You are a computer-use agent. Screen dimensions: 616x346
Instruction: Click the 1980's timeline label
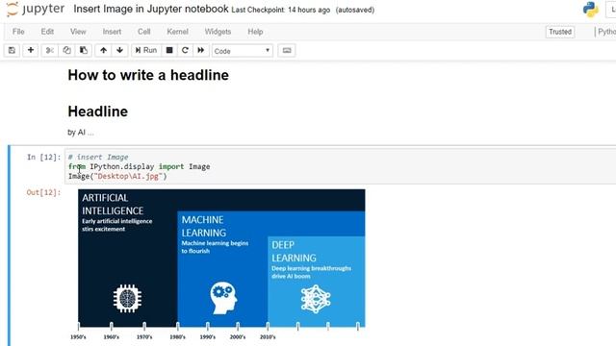(x=177, y=337)
